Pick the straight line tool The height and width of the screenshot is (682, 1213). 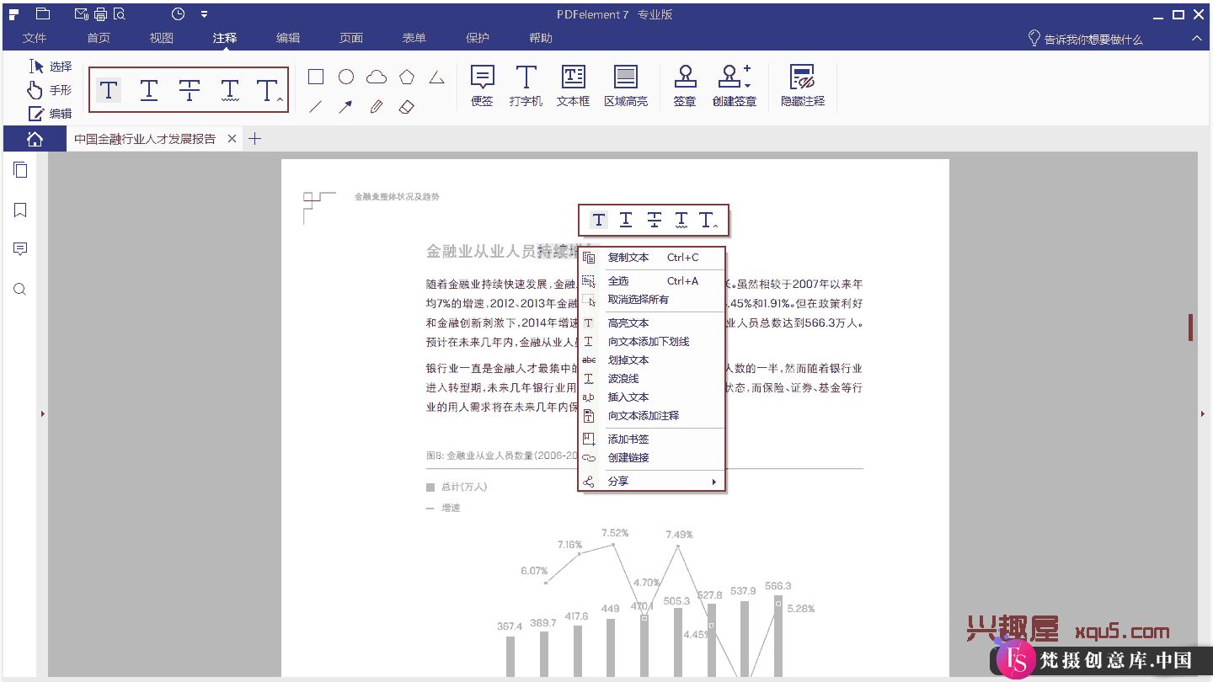pos(316,107)
